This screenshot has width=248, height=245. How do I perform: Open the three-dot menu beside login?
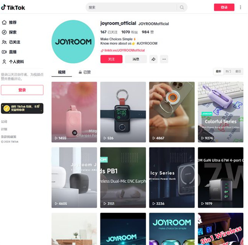240,7
